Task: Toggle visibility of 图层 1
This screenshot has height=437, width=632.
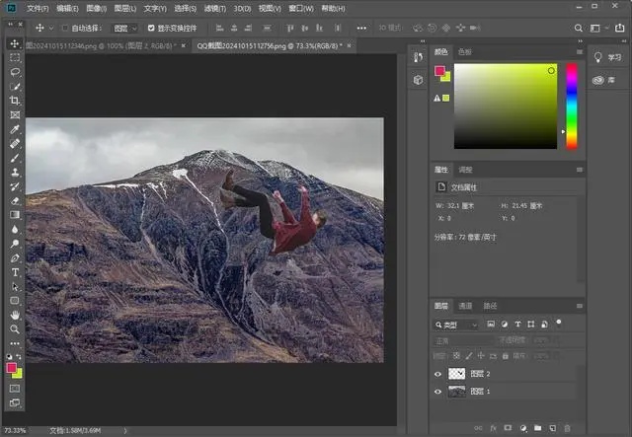Action: pos(439,392)
